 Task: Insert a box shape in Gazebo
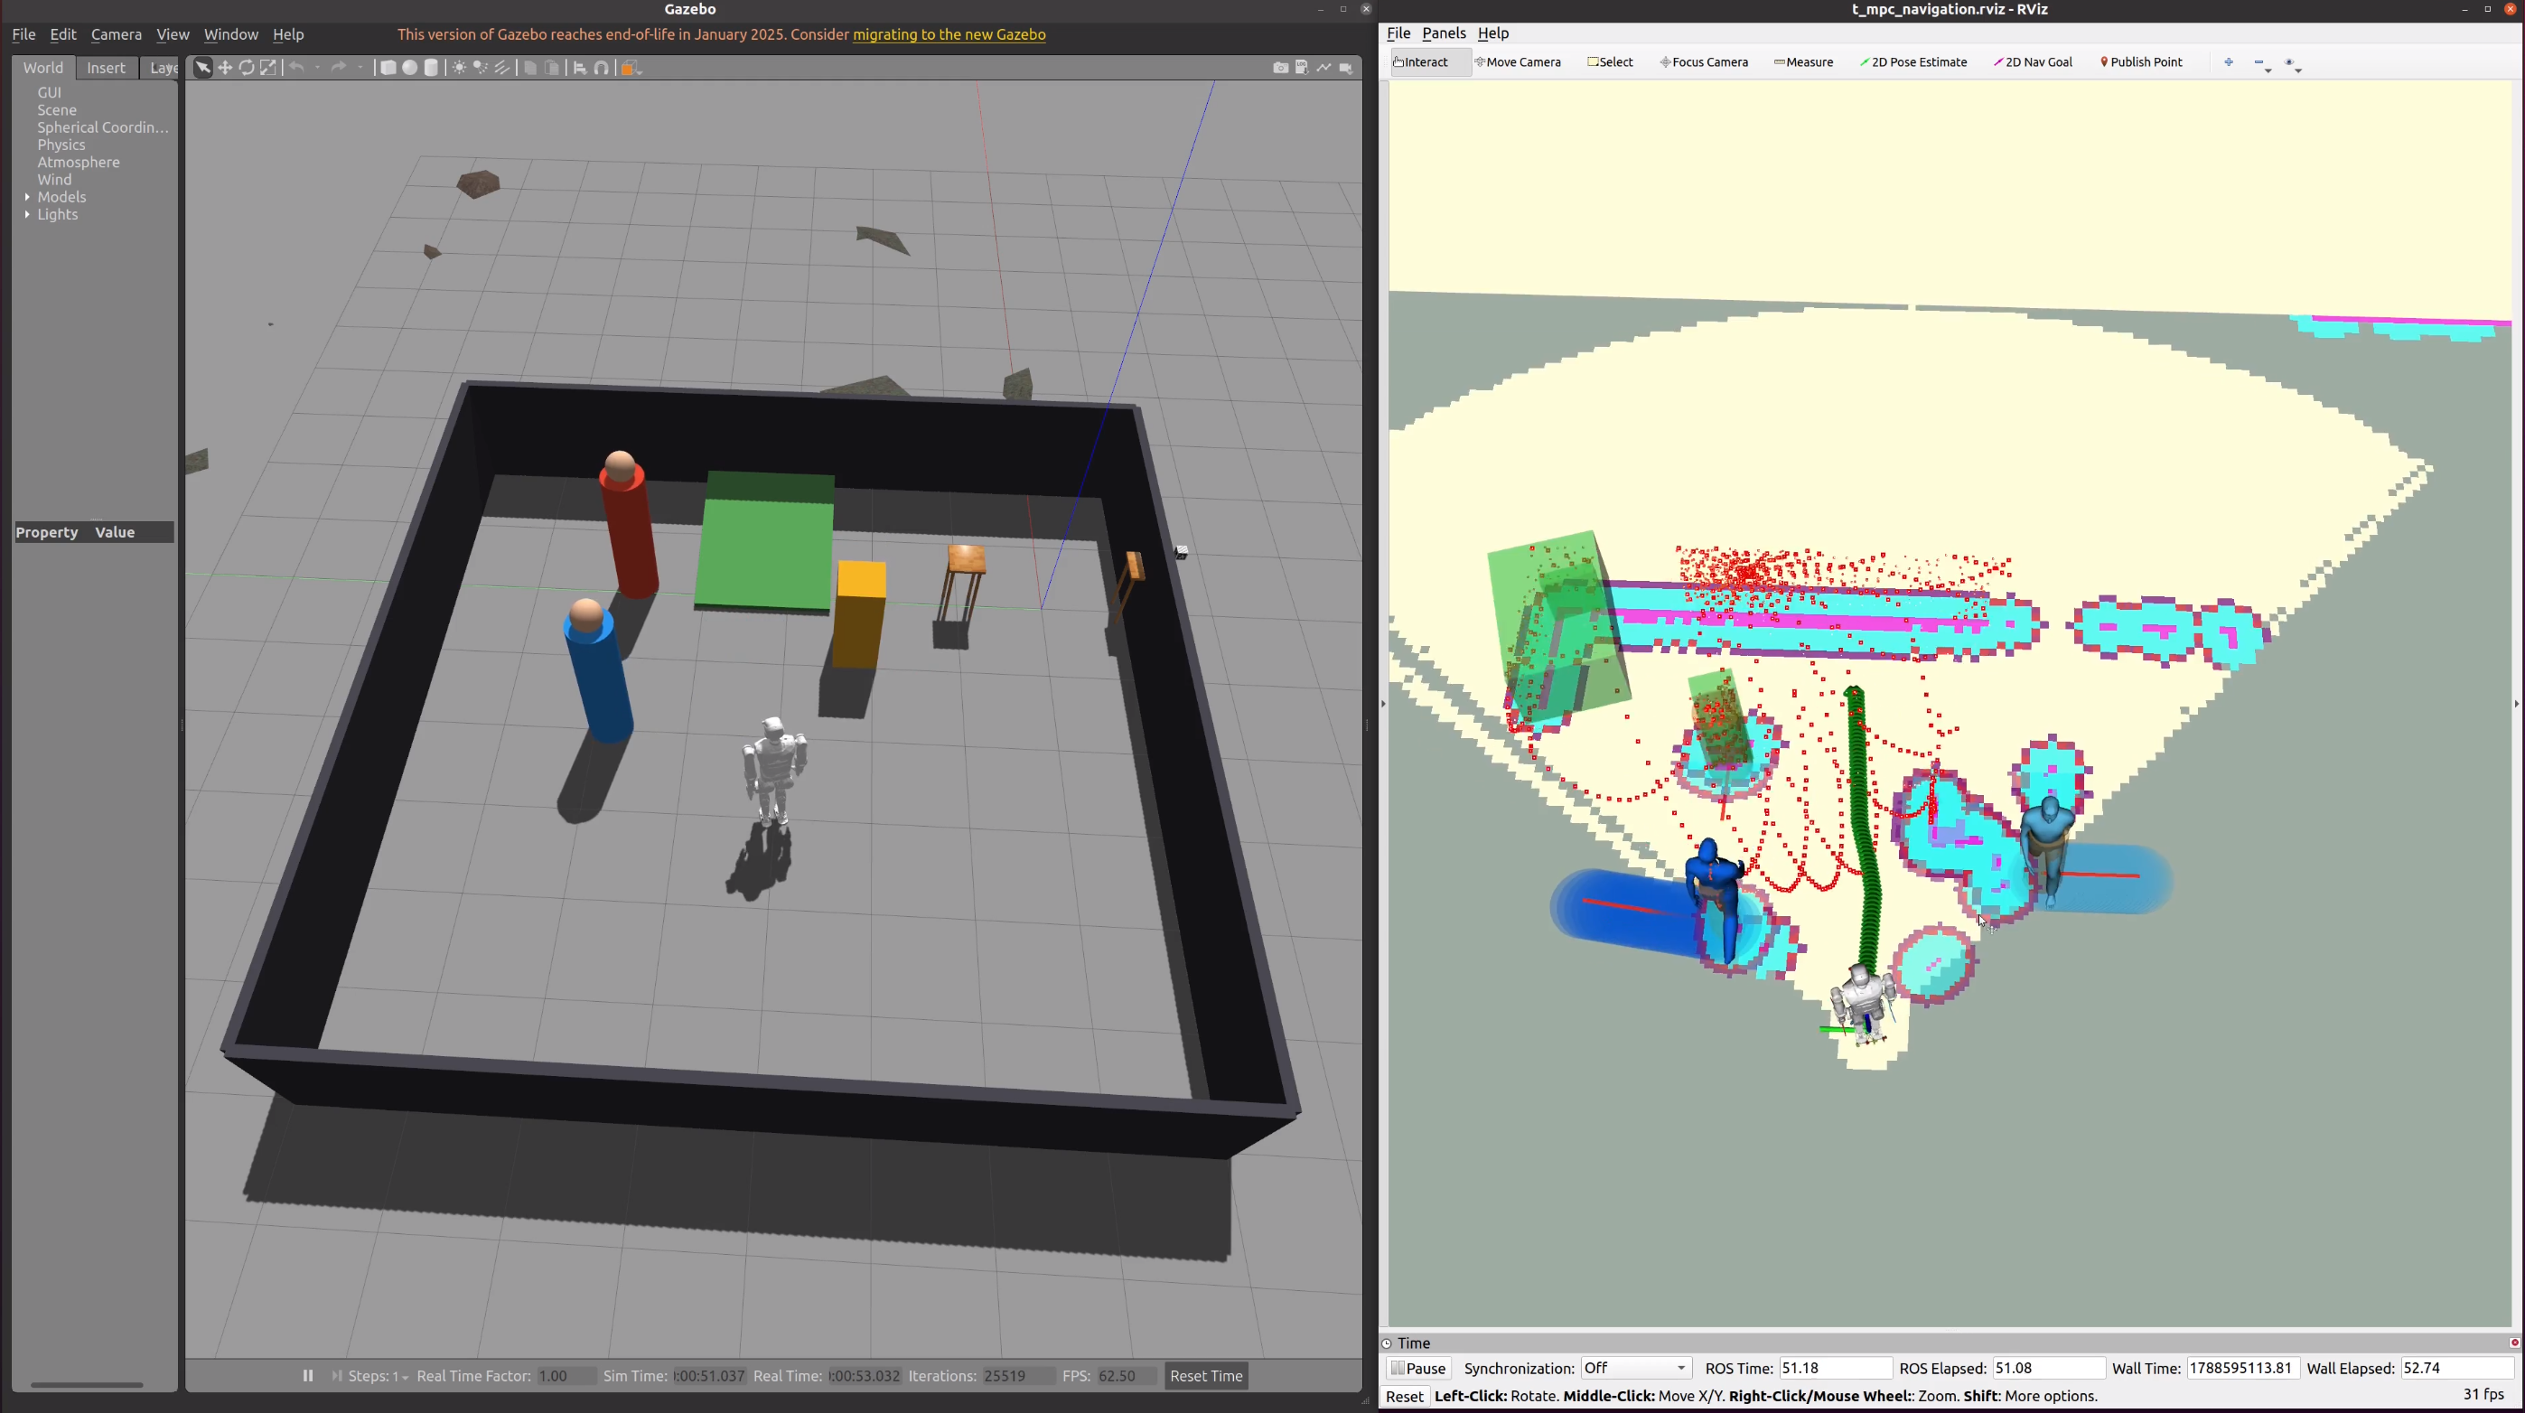pos(388,68)
